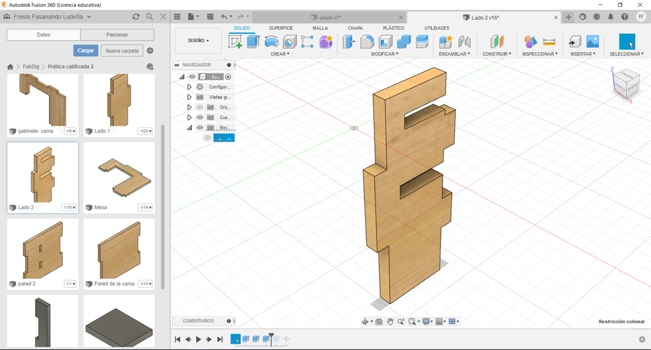This screenshot has height=350, width=651.
Task: Open the FabDig breadcrumb link
Action: (x=31, y=67)
